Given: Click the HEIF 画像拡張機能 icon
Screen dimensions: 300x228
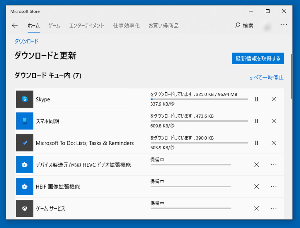Looking at the screenshot, I should 25,186.
